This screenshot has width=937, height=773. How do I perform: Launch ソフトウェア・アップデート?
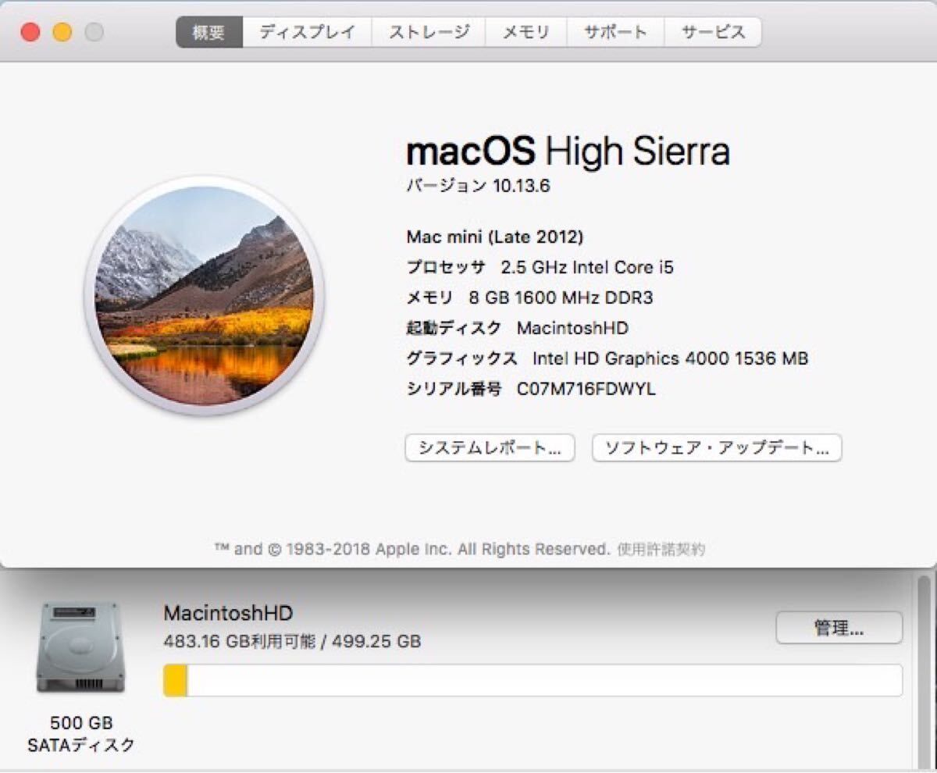716,447
